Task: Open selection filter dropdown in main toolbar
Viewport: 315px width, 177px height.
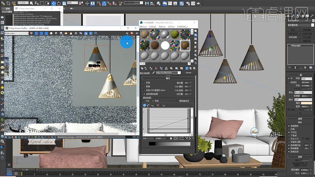Action: pos(23,3)
